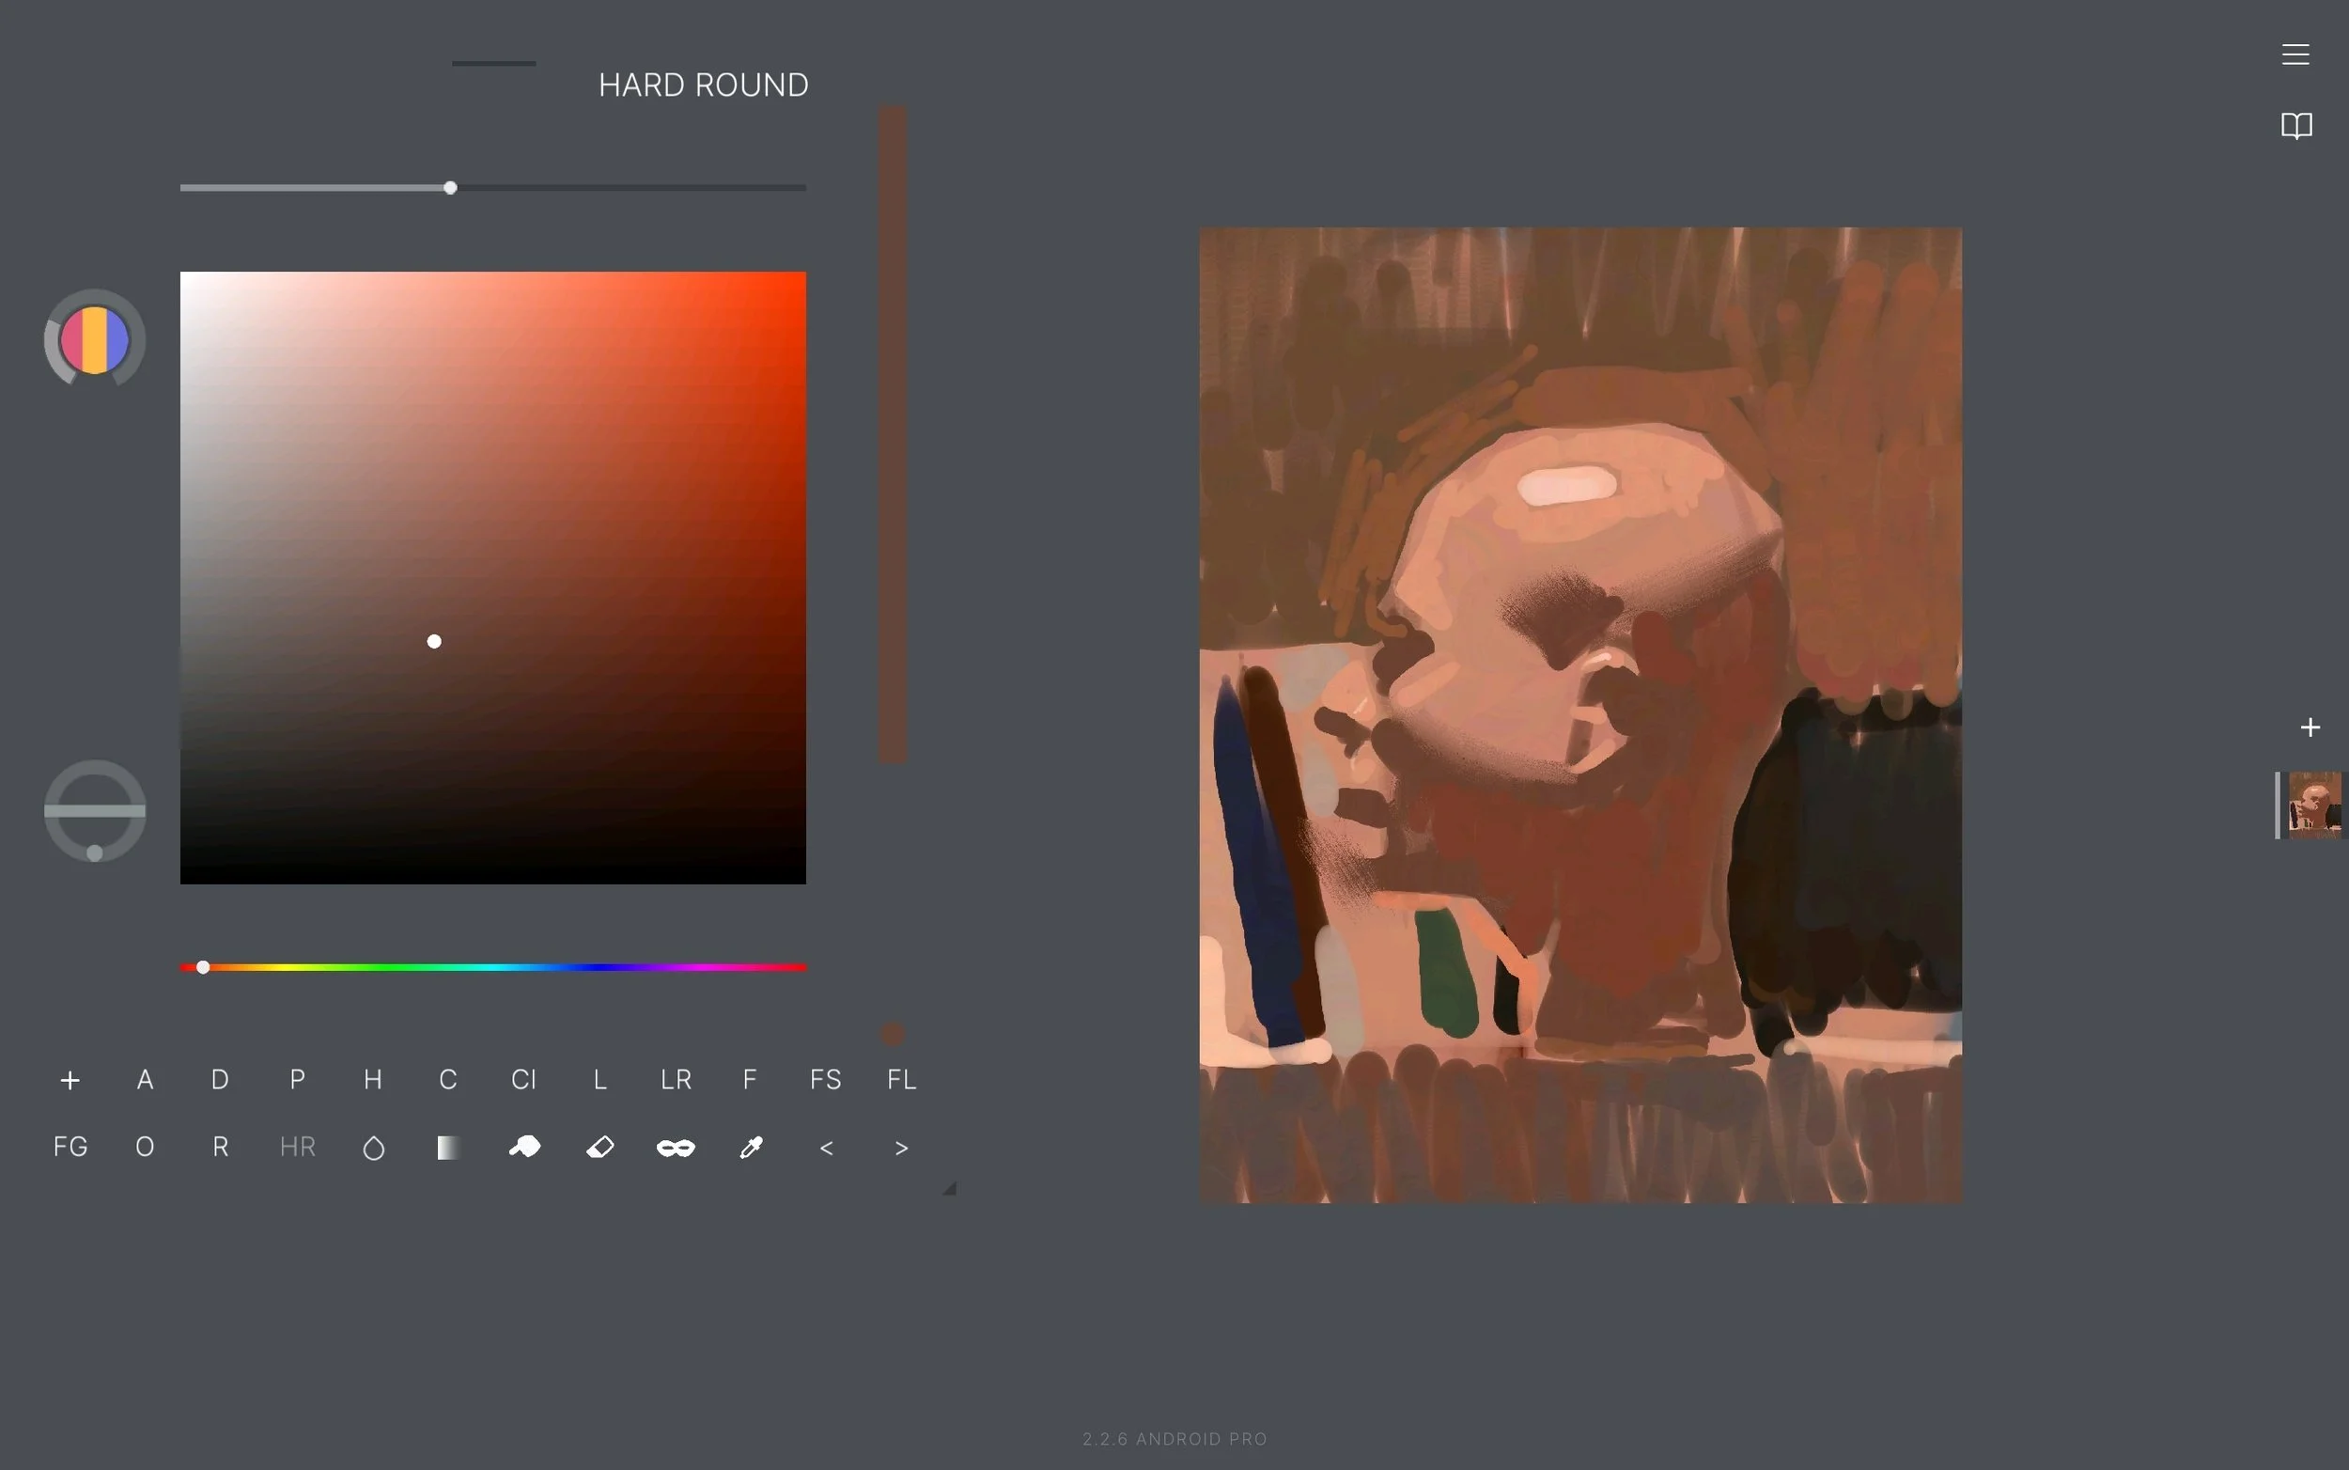Add a new layer with the plus button
Screen dimensions: 2349x1470
[x=2310, y=727]
